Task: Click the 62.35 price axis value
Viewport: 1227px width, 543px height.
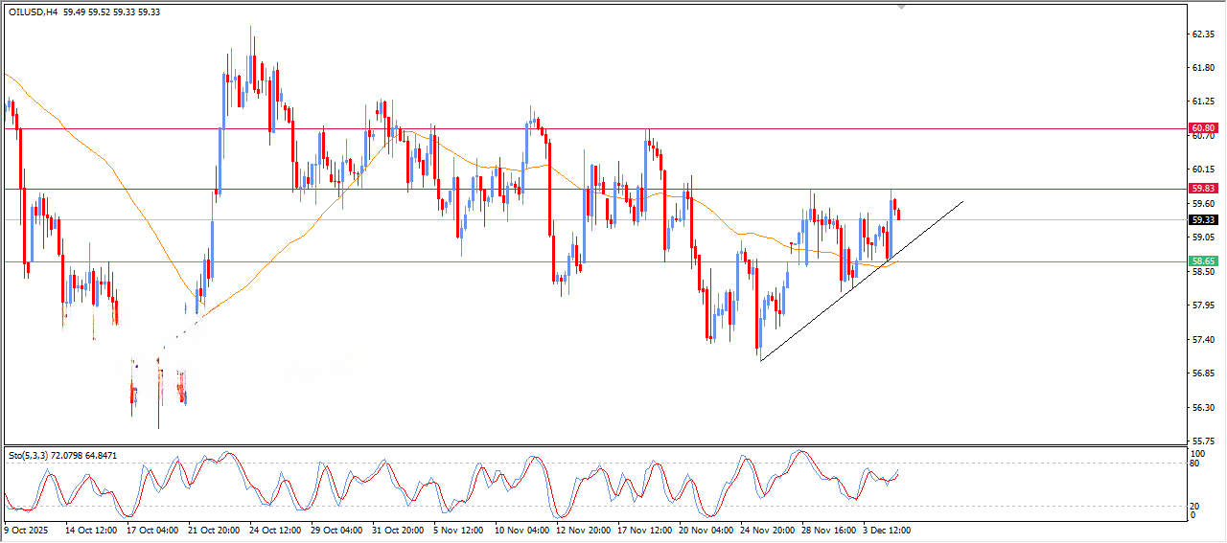Action: point(1202,34)
